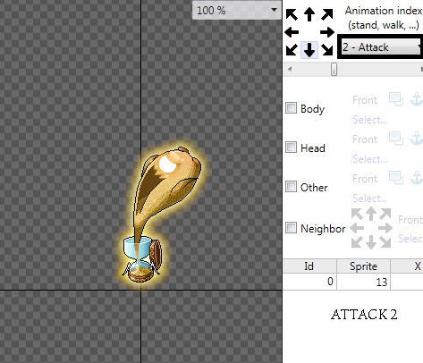
Task: Enable the Body reference checkbox
Action: [291, 108]
